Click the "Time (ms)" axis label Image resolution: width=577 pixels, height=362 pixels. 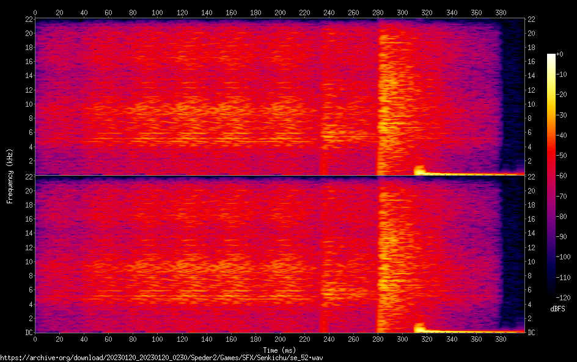pos(279,350)
